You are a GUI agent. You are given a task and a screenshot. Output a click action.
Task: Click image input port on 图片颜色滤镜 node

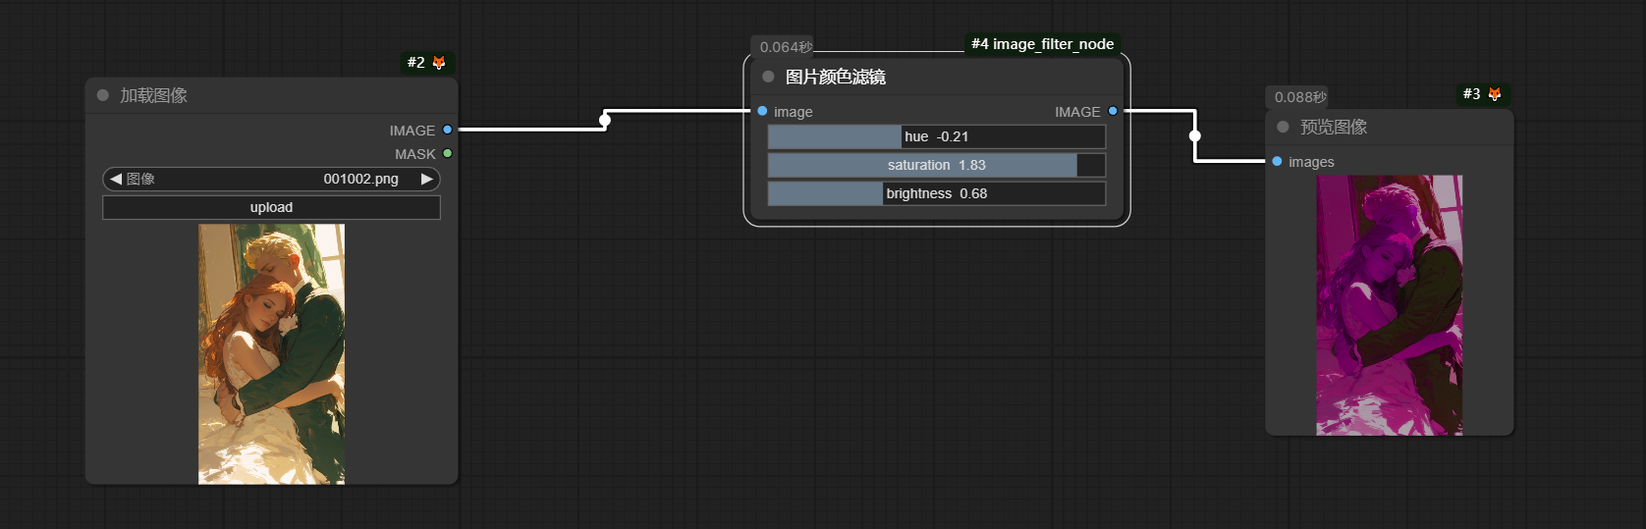pyautogui.click(x=762, y=111)
